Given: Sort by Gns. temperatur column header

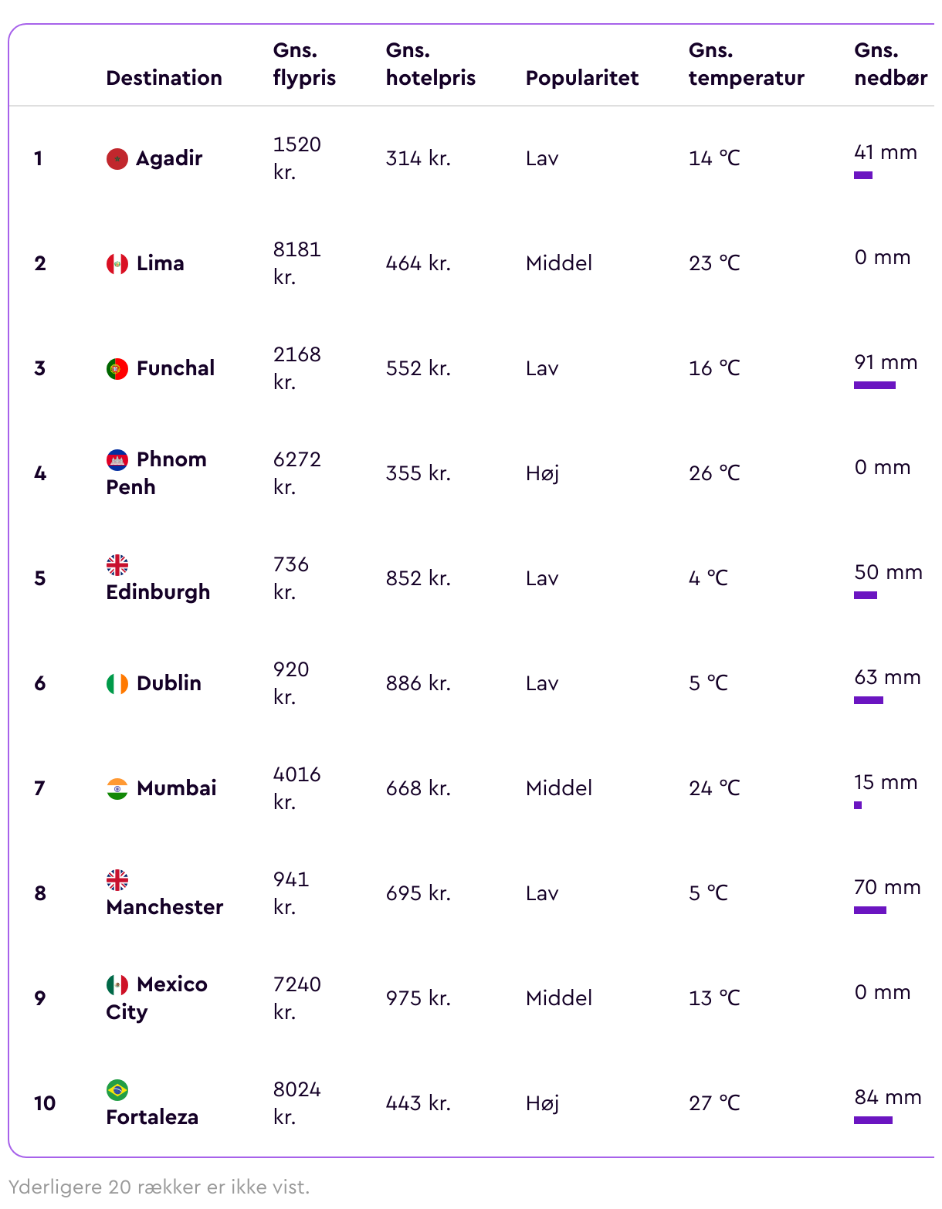Looking at the screenshot, I should pyautogui.click(x=747, y=64).
